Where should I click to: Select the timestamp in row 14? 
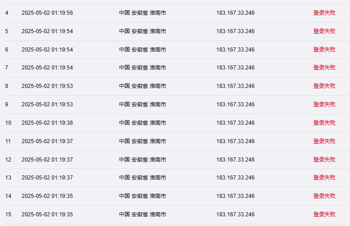[47, 196]
